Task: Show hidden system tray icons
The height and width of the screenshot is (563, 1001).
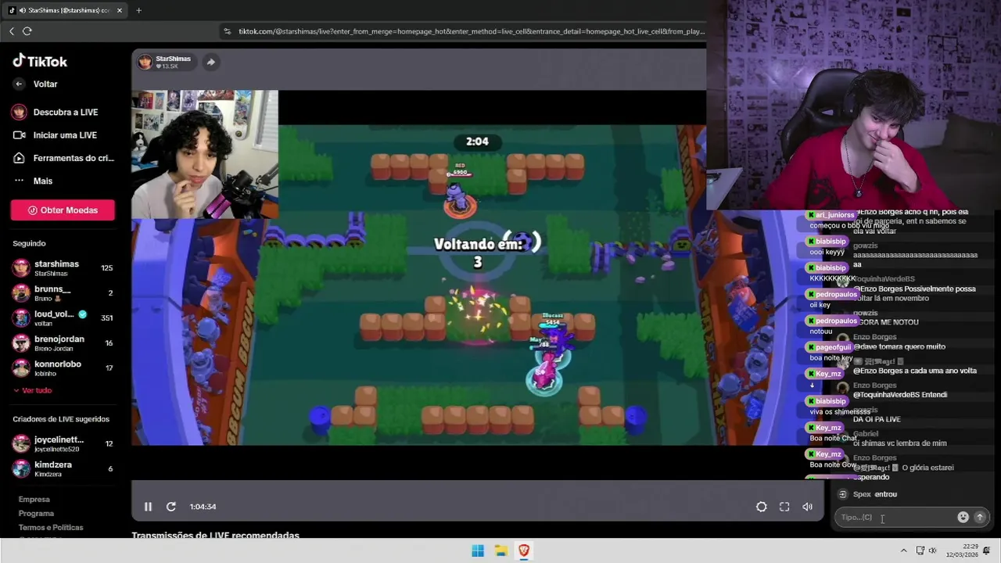Action: point(904,550)
